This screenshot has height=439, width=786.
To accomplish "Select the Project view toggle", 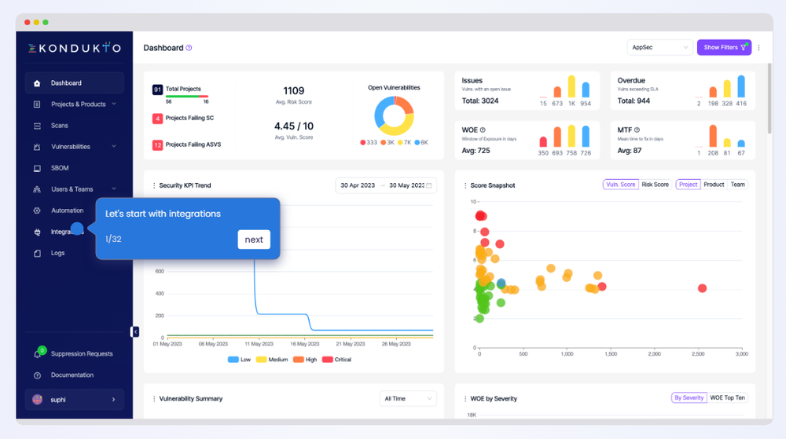I will (x=689, y=185).
